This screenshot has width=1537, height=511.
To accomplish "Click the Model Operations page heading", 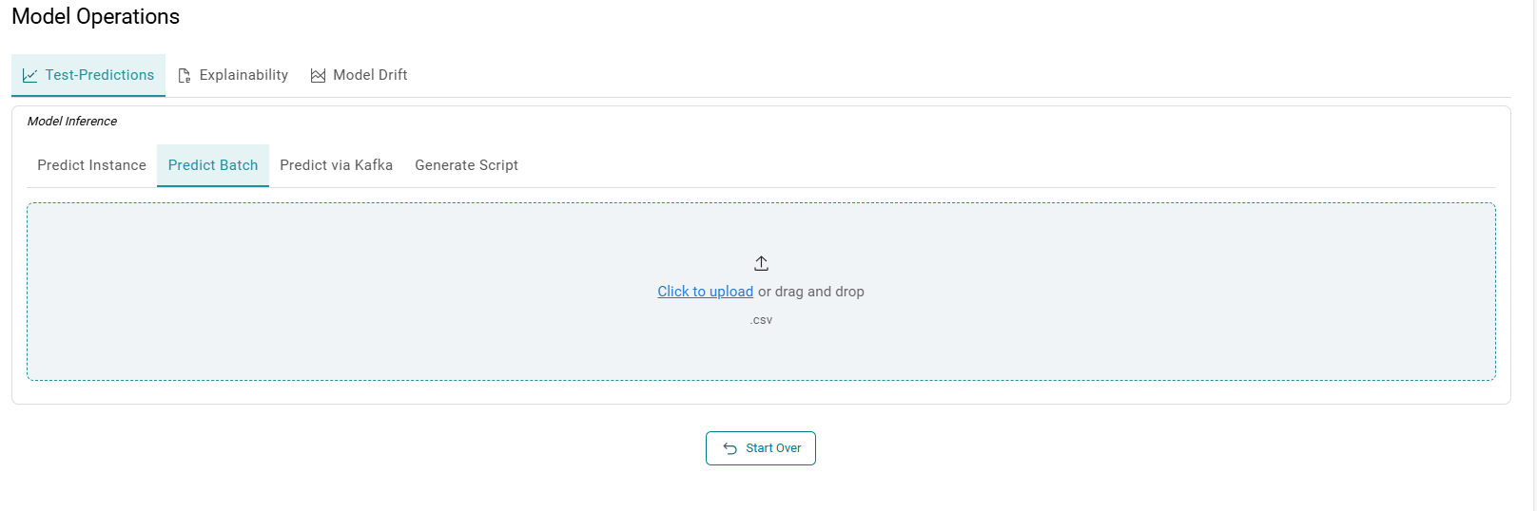I will 95,17.
